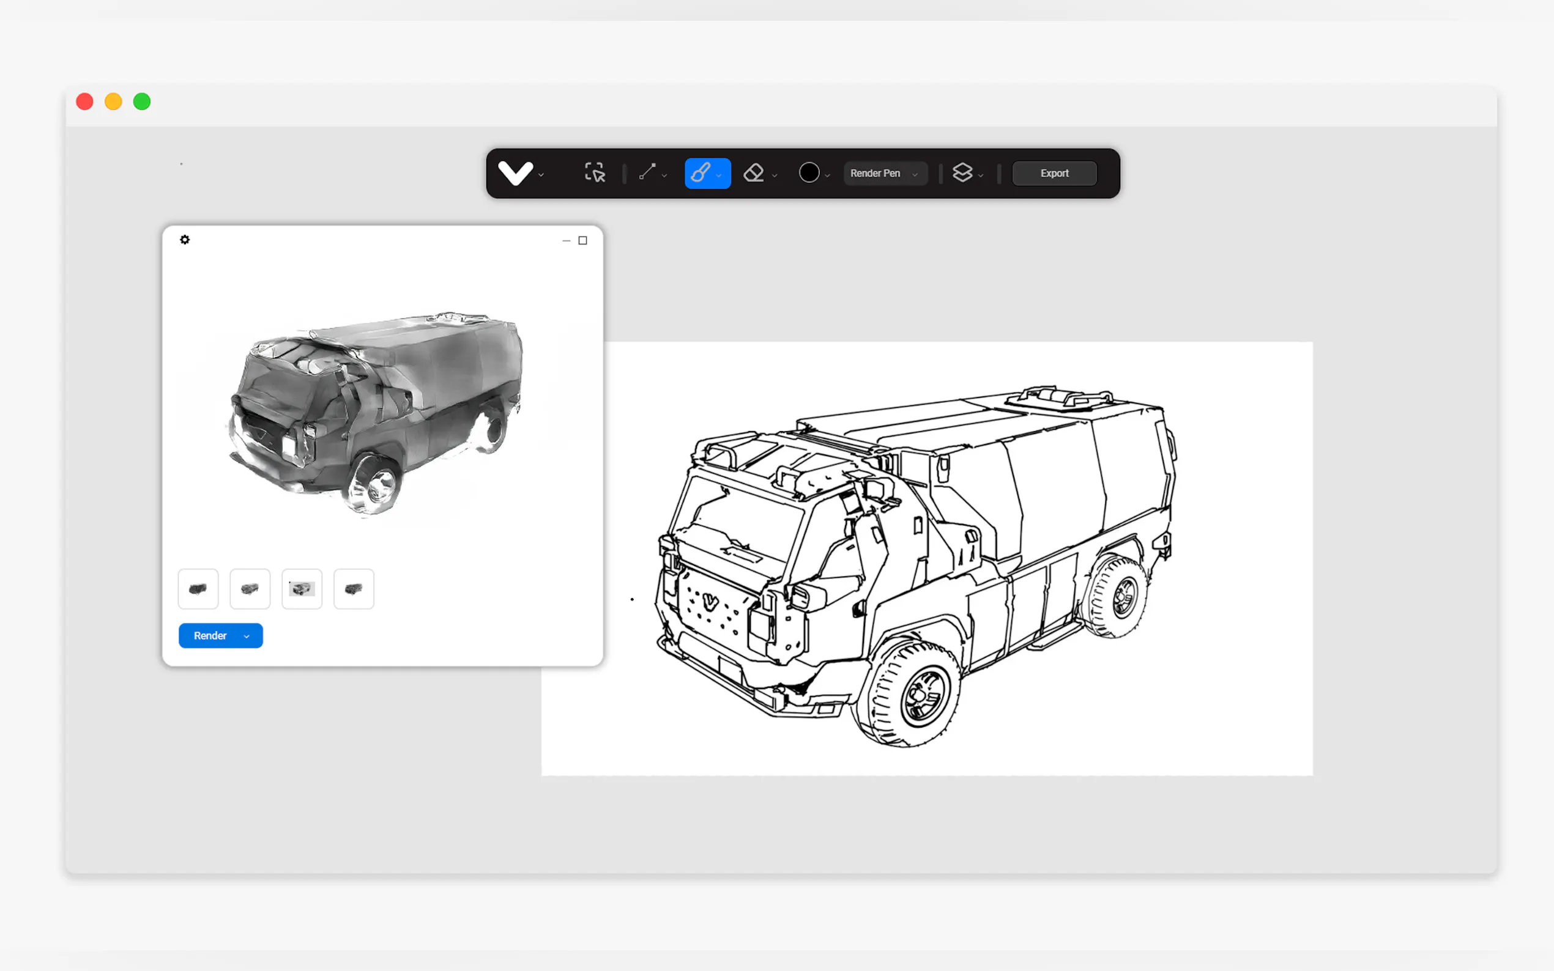Expand the Render button arrow options
Image resolution: width=1554 pixels, height=971 pixels.
(x=247, y=636)
